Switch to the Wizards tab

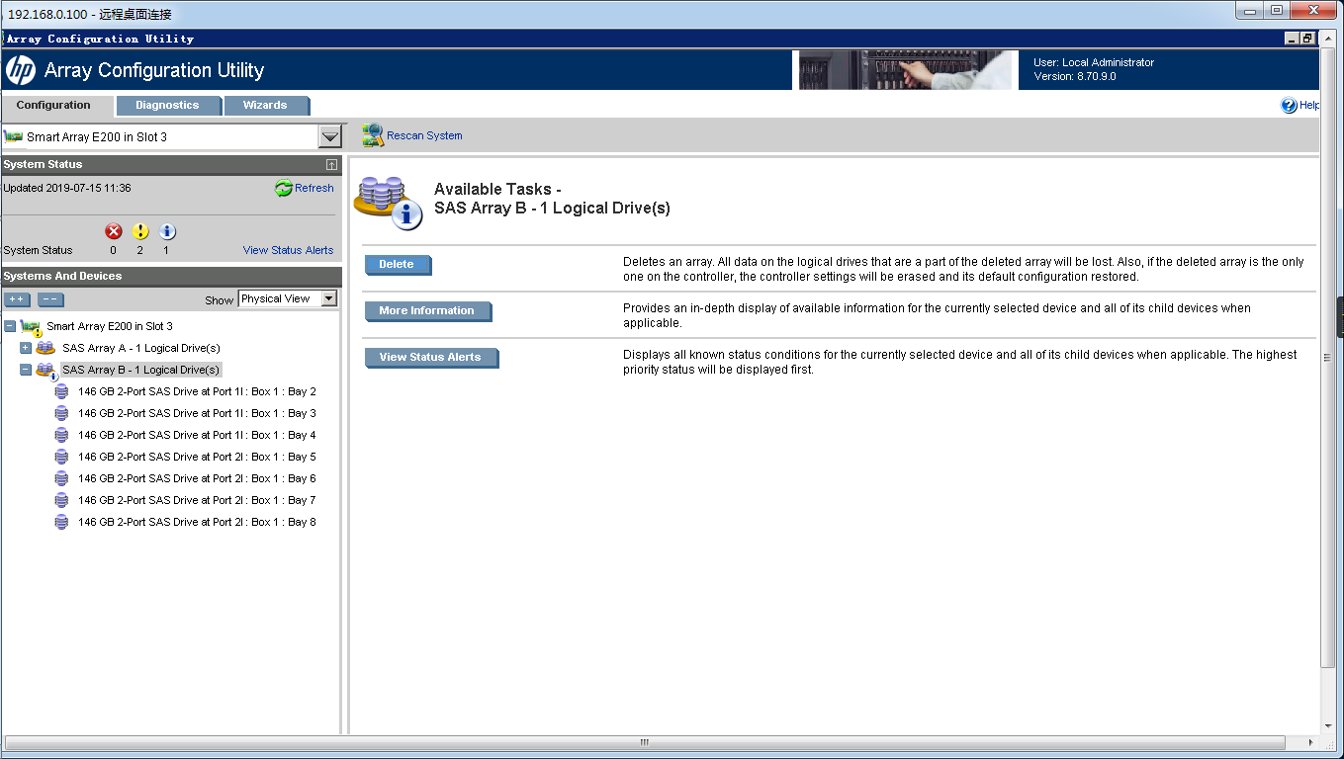(265, 105)
